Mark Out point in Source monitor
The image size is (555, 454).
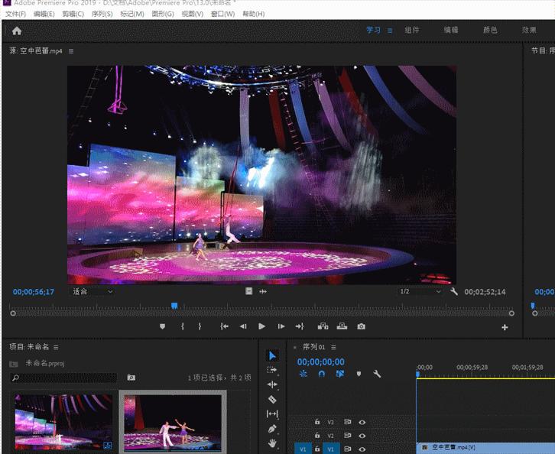tap(200, 326)
